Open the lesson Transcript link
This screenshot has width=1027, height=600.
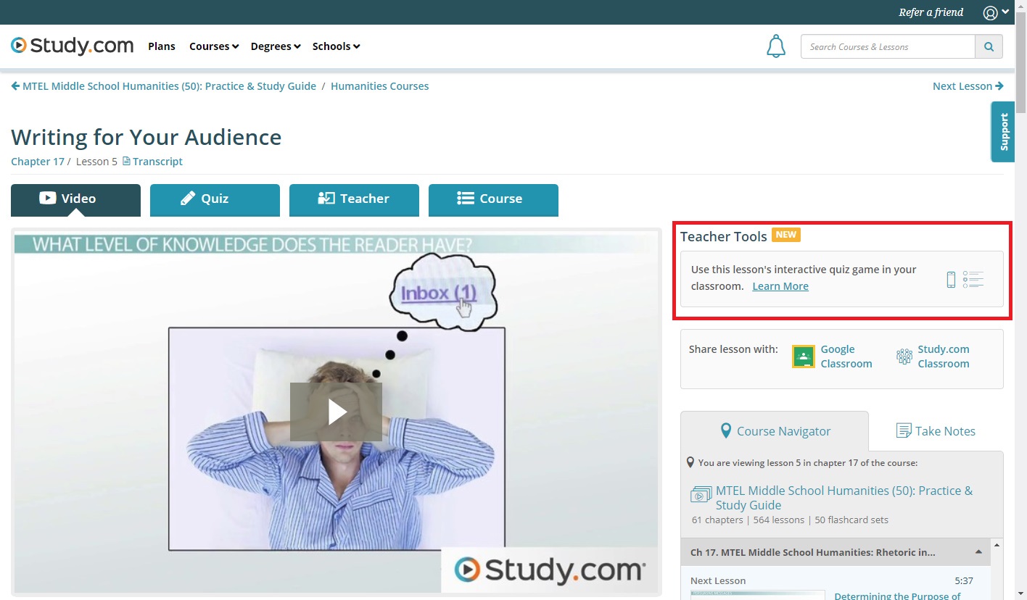[157, 161]
